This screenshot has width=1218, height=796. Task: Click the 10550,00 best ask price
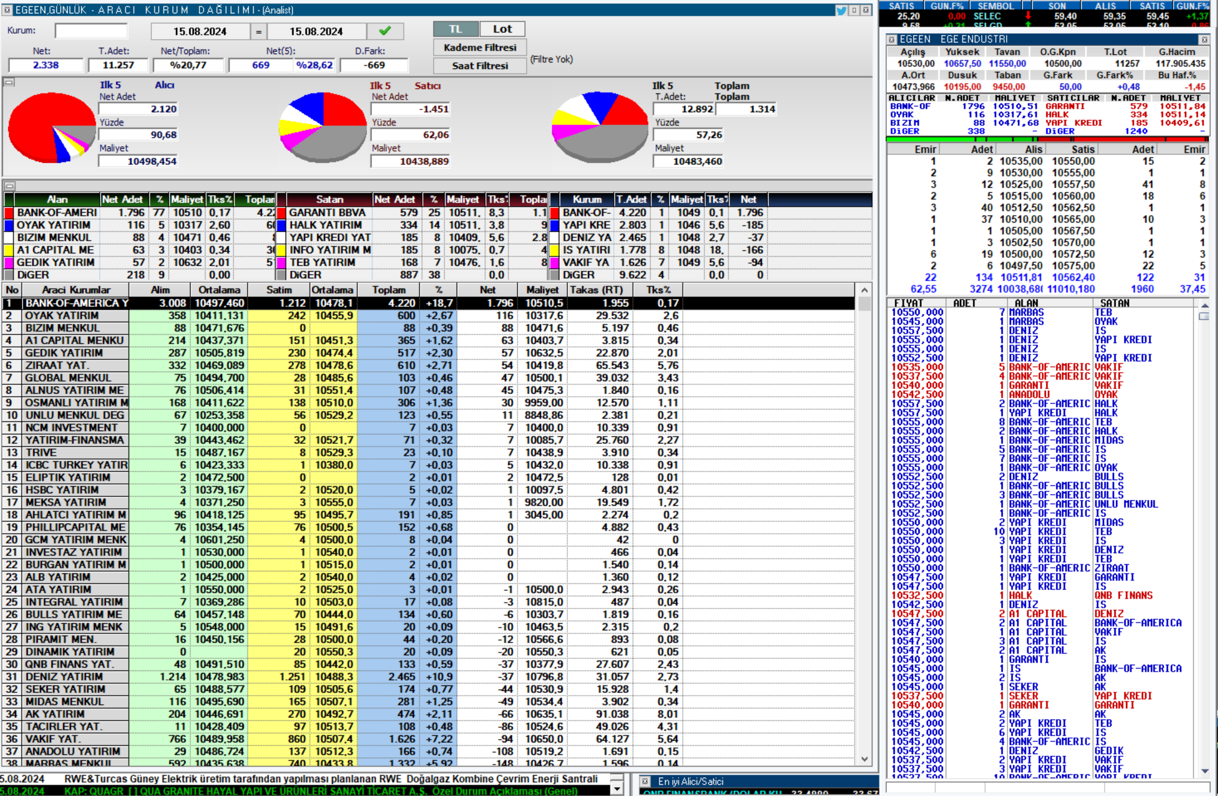(x=1074, y=161)
